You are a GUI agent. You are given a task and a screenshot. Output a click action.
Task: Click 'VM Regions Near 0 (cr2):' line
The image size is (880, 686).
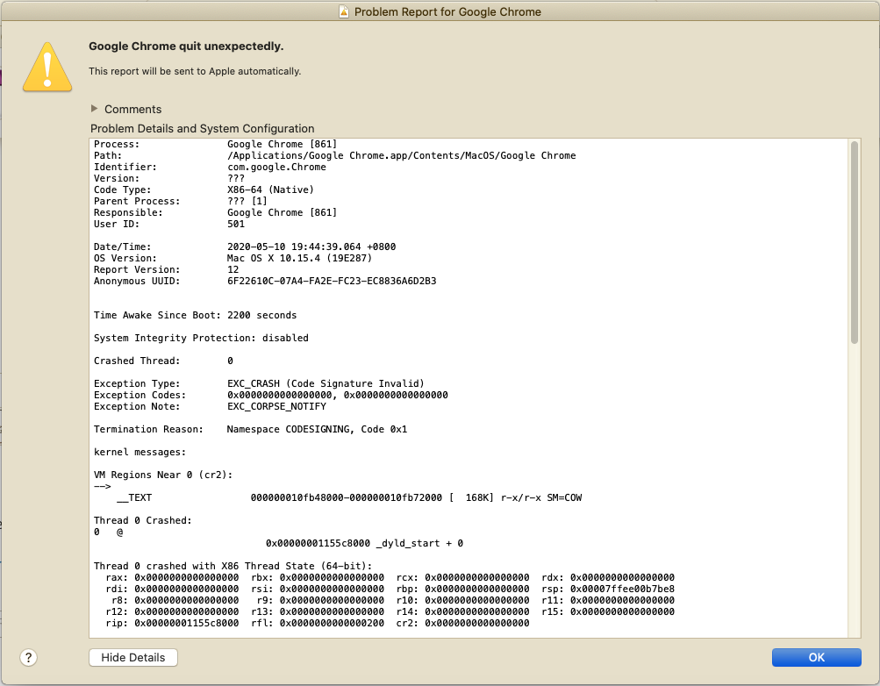pyautogui.click(x=163, y=475)
